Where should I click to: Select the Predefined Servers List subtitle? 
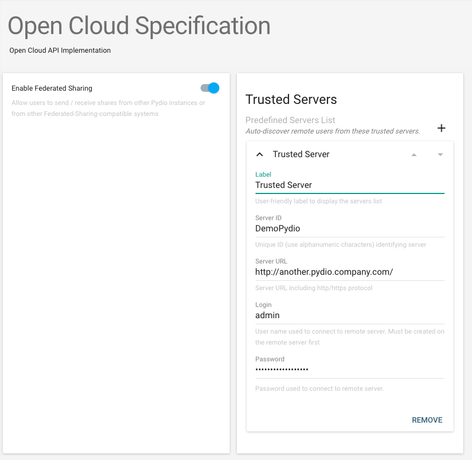pos(290,120)
